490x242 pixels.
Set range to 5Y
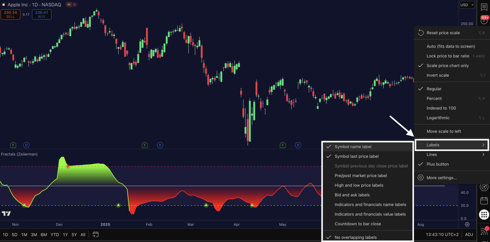coord(74,235)
